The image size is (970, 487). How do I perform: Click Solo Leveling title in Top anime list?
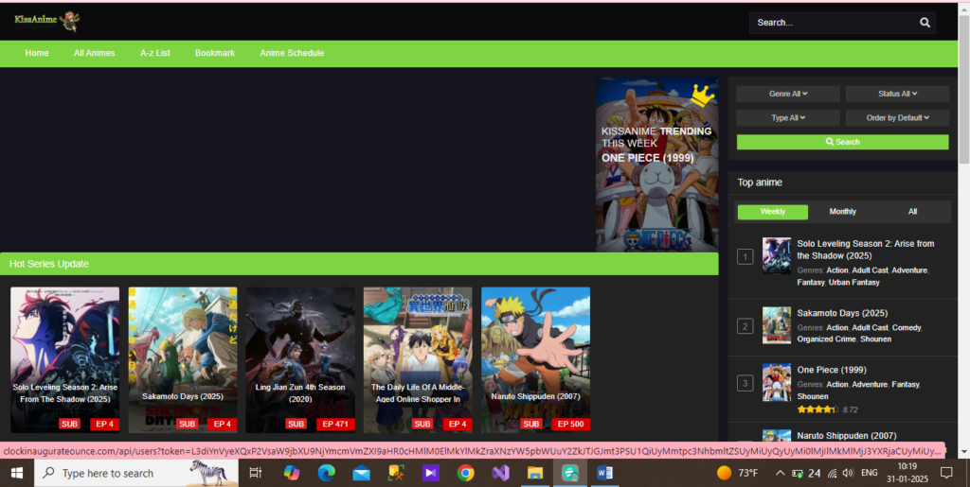866,250
